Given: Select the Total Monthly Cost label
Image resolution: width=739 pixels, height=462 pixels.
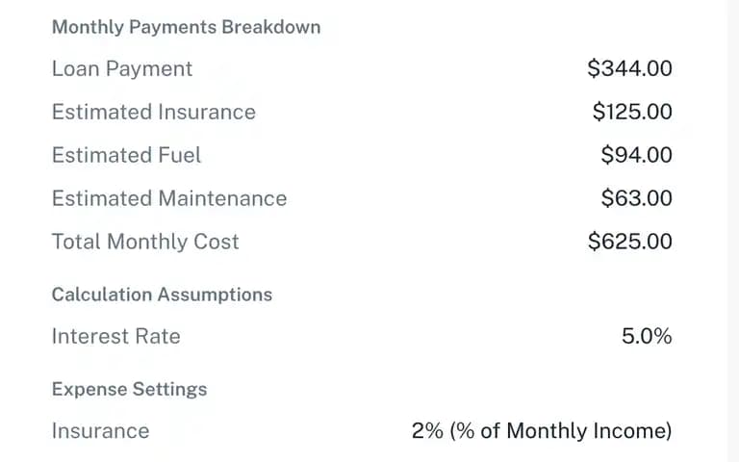Looking at the screenshot, I should click(145, 242).
